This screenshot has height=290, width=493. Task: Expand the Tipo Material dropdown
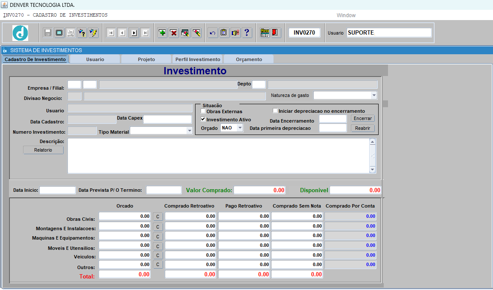(190, 131)
